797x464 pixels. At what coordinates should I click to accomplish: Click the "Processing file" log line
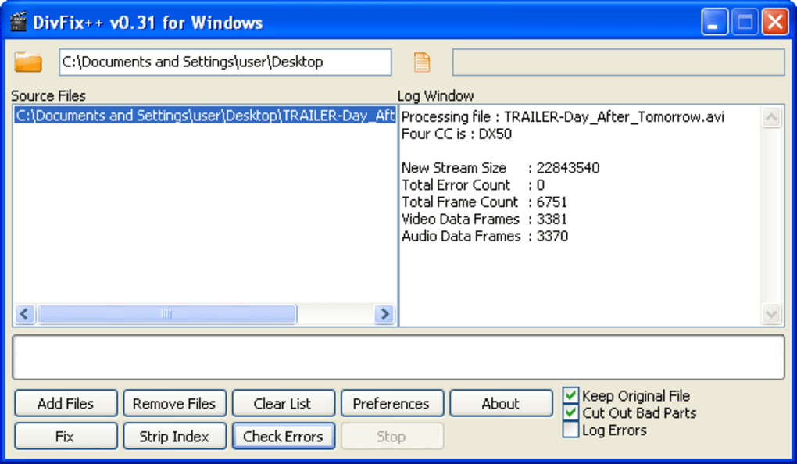(x=563, y=117)
